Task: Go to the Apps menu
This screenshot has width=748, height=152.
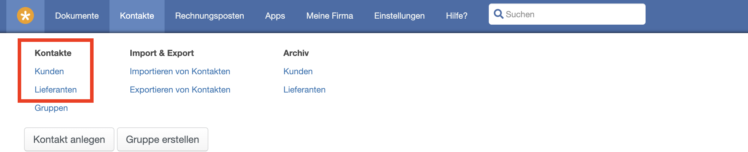Action: coord(275,16)
